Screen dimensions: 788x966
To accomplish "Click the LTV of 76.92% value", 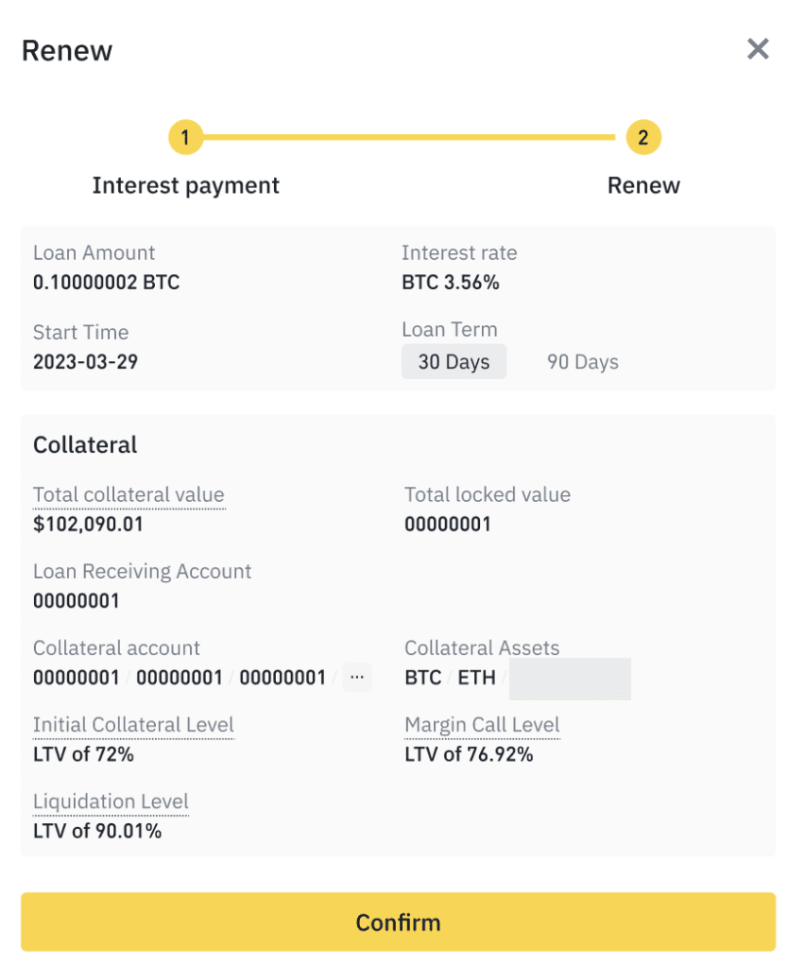I will [469, 754].
